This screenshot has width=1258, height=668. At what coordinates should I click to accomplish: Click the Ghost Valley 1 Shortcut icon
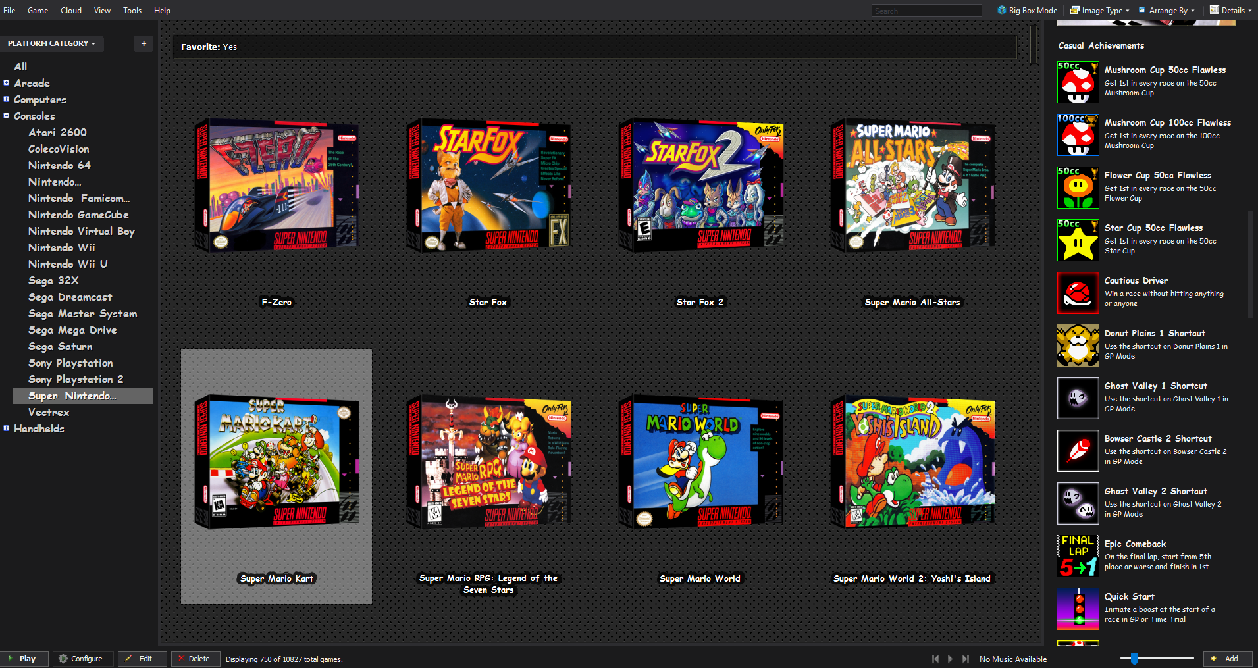coord(1078,398)
